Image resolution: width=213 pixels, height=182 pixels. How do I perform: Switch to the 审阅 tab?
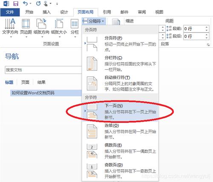point(142,12)
